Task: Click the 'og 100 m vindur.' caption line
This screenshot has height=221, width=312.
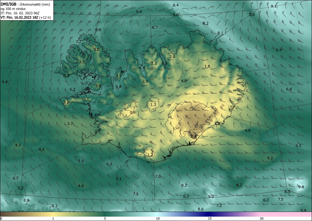Action: (x=13, y=9)
